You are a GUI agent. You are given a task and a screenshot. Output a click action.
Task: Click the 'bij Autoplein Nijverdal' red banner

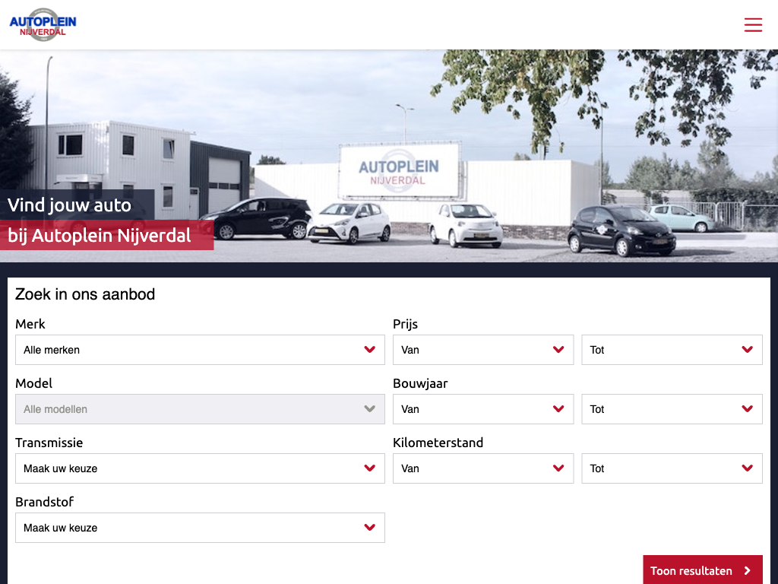tap(106, 236)
